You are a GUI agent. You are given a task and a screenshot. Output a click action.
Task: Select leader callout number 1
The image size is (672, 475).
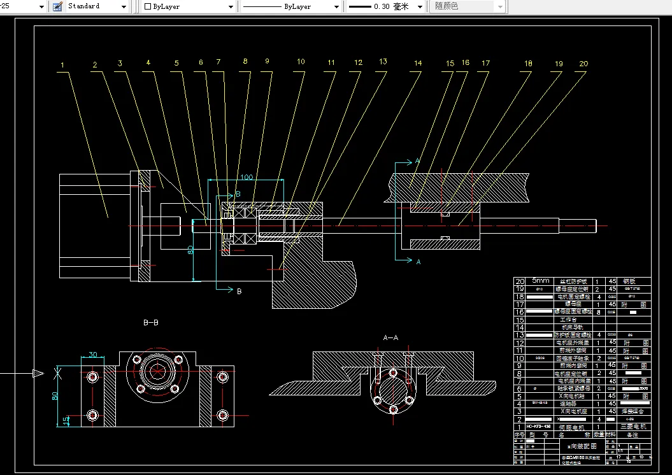pyautogui.click(x=62, y=65)
